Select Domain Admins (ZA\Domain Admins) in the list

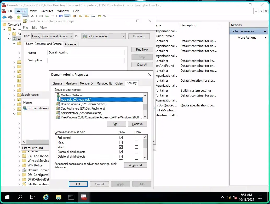click(99, 104)
